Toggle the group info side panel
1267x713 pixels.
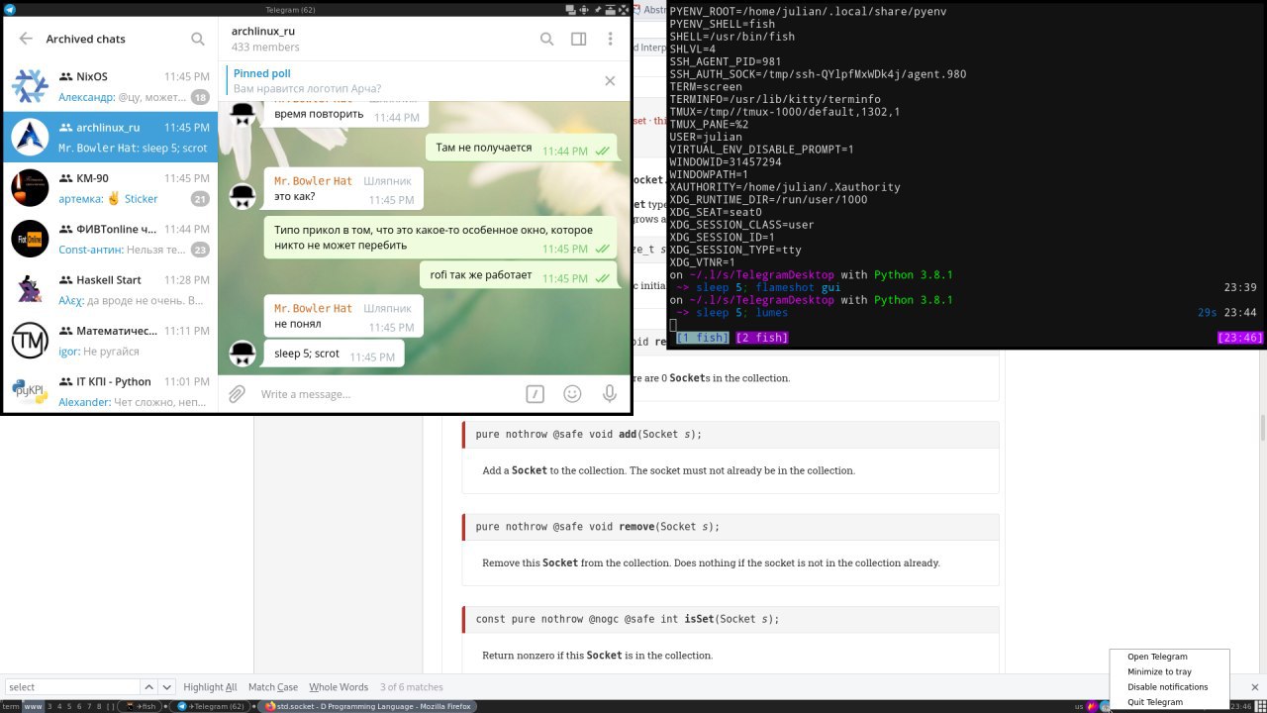(x=579, y=39)
